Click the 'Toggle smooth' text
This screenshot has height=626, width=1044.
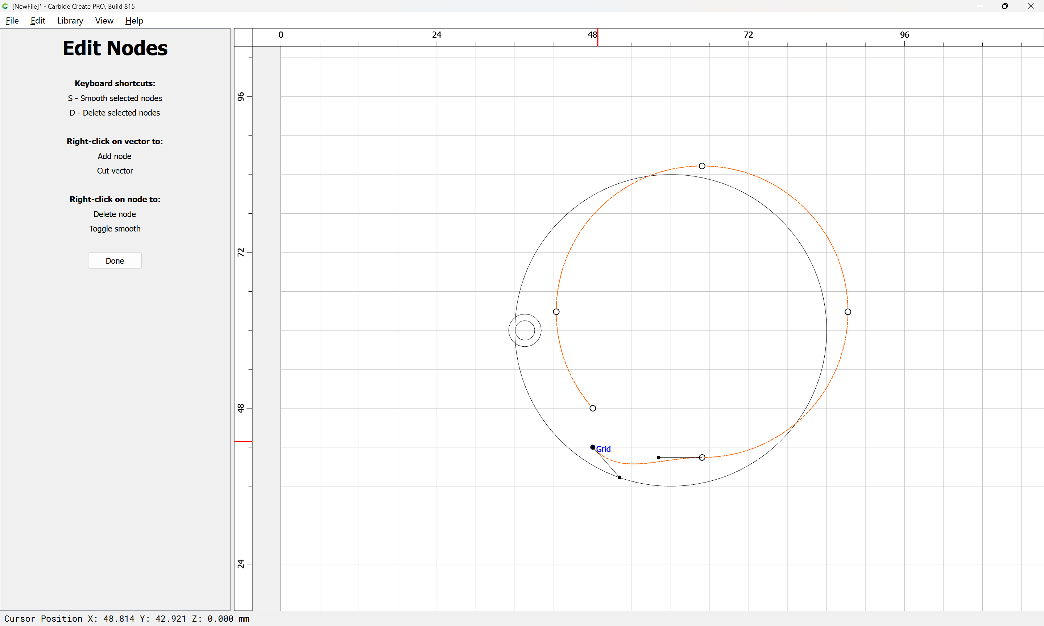(115, 229)
